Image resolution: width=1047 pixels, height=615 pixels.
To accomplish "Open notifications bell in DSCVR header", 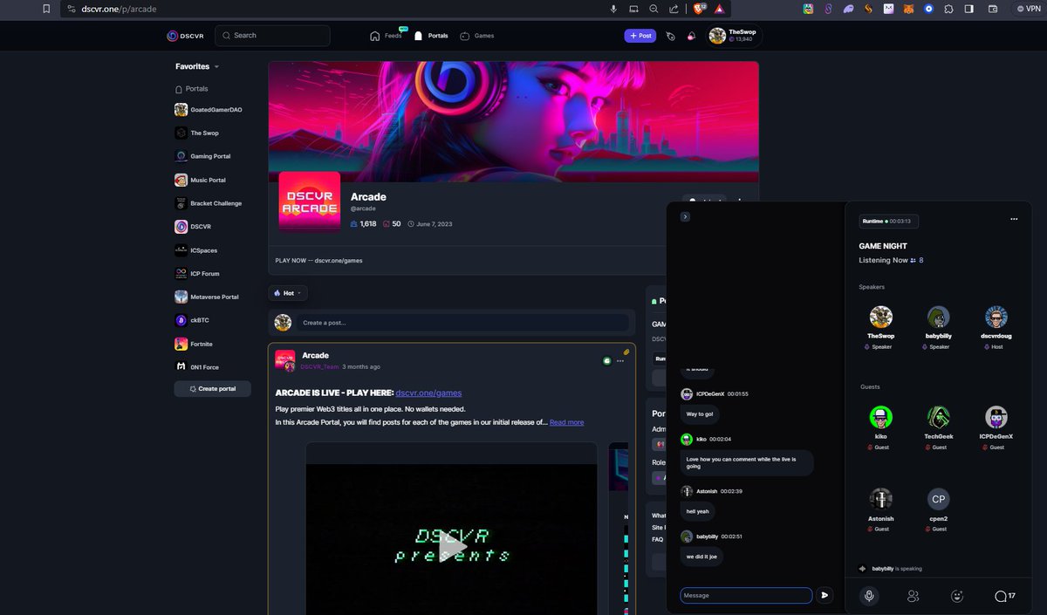I will tap(691, 36).
